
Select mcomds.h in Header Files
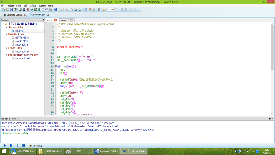point(22,45)
